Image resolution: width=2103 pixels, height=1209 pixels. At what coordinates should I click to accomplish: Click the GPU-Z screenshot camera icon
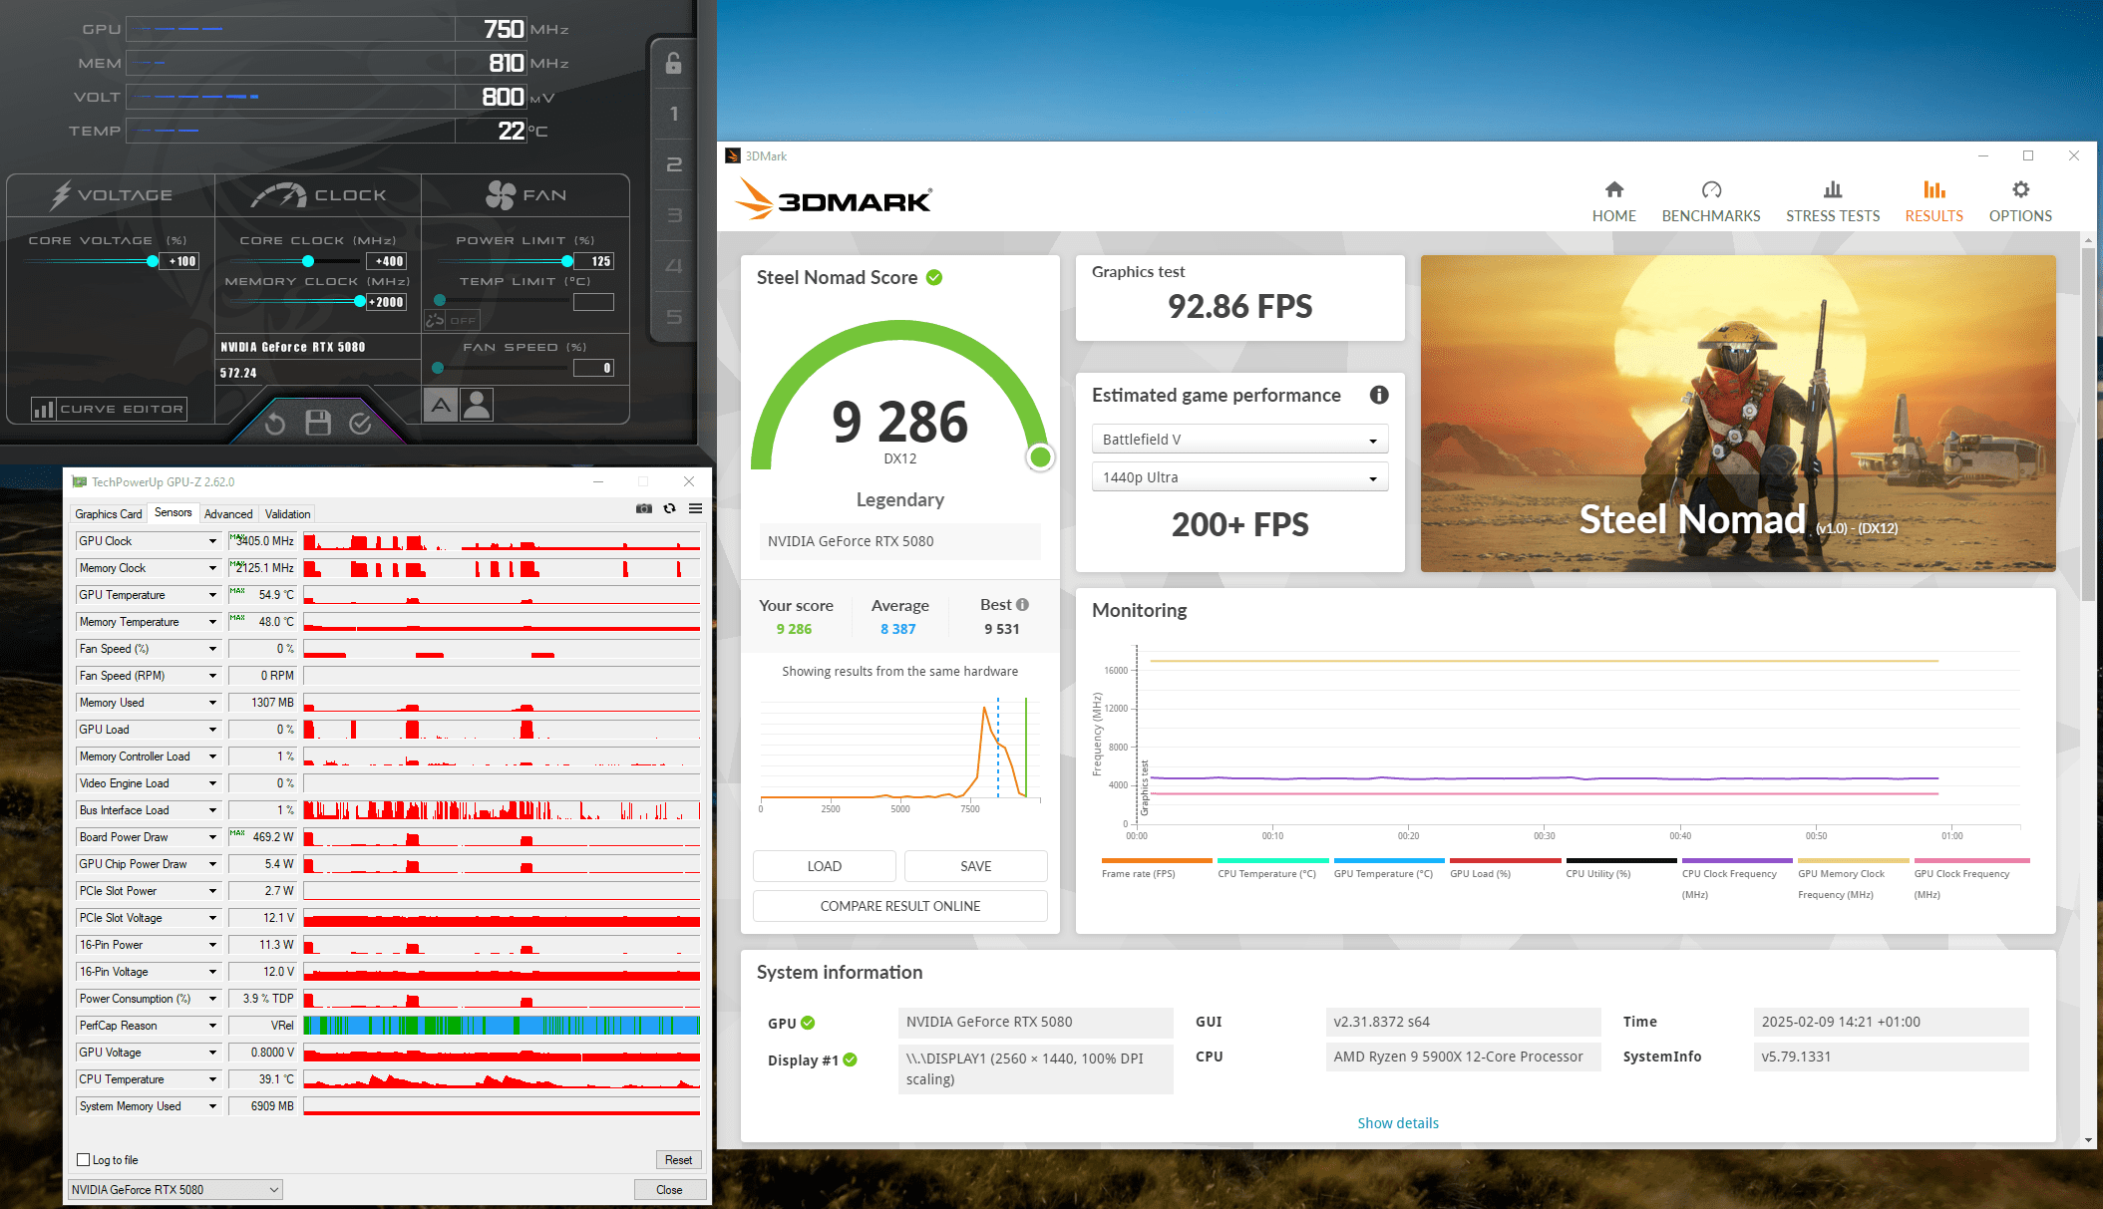click(644, 508)
